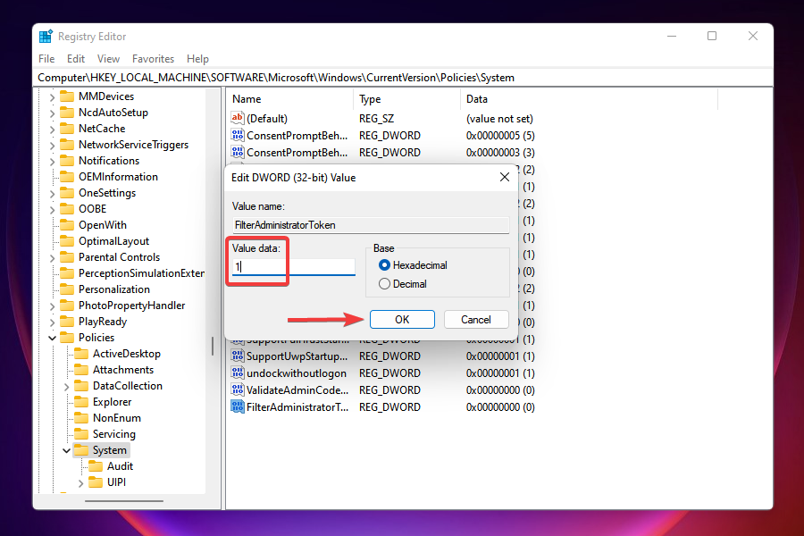Expand the NcdAutoSetup key
804x536 pixels.
coord(52,113)
